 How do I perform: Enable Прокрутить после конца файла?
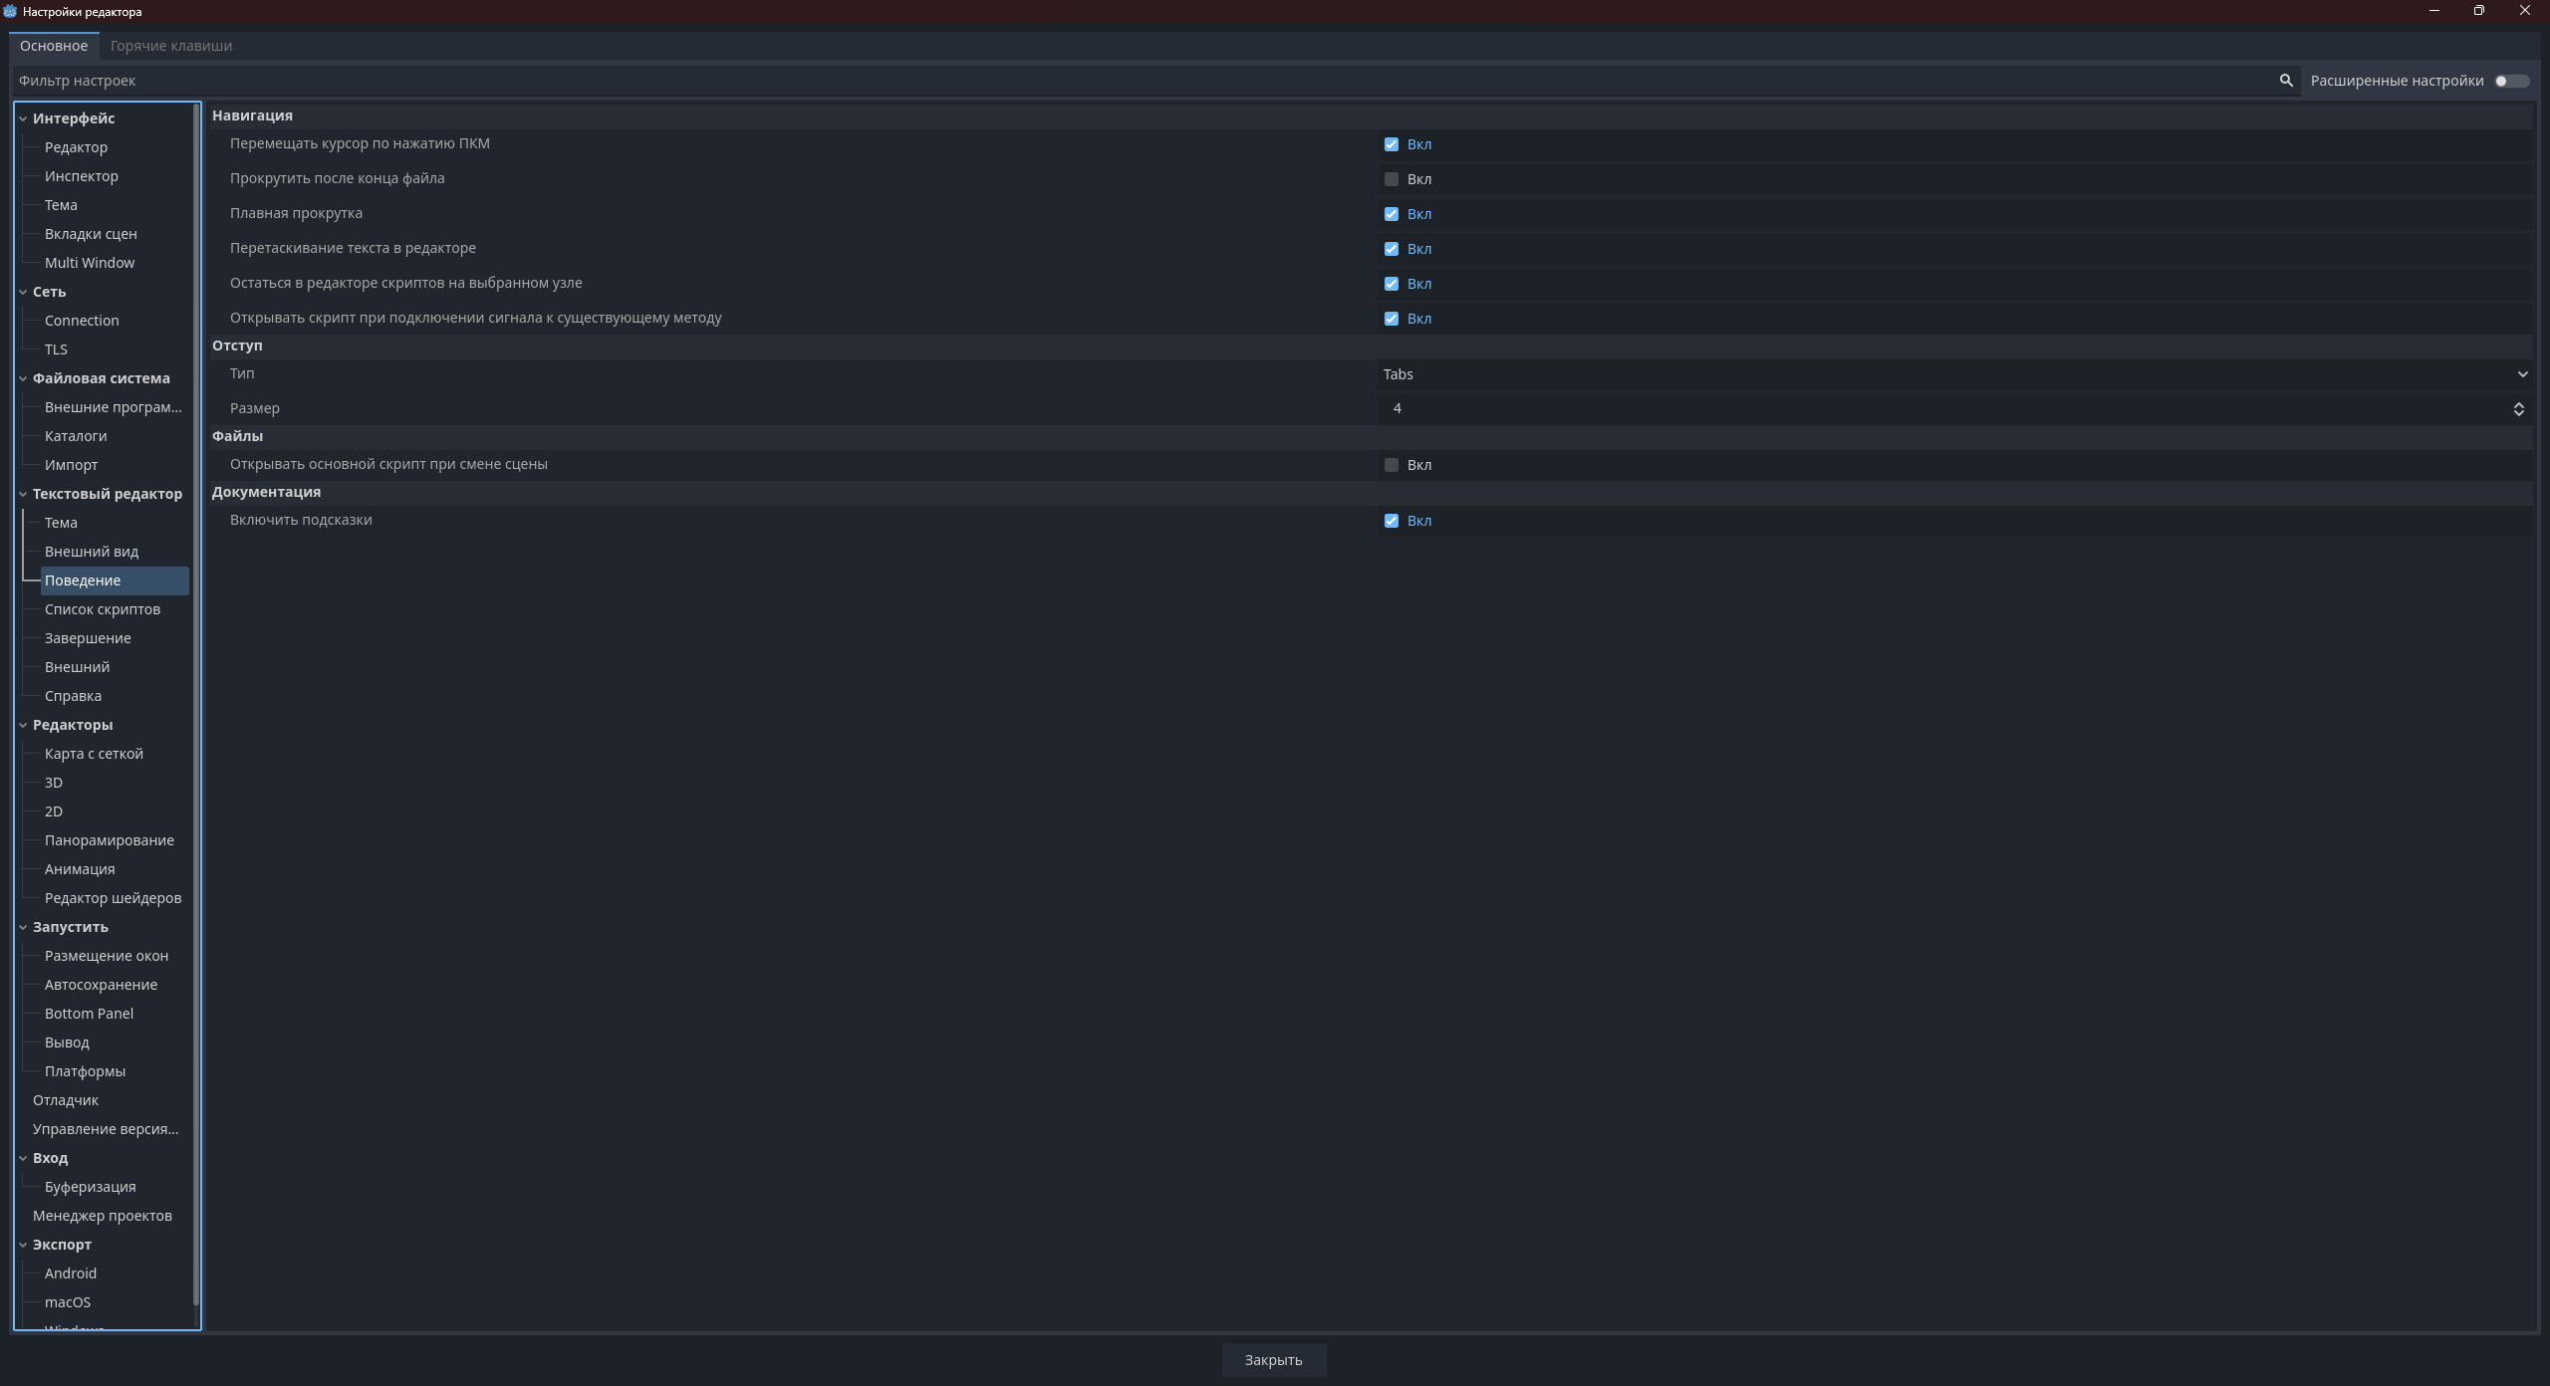point(1391,179)
